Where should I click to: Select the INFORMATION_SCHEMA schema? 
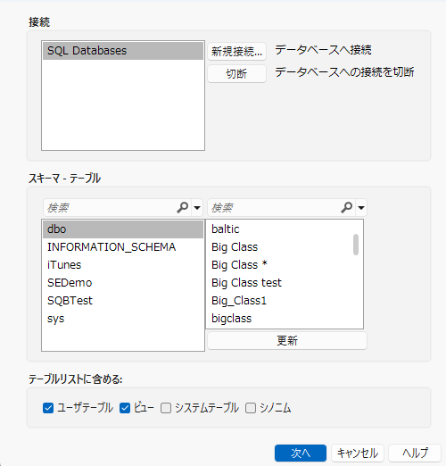tap(123, 247)
